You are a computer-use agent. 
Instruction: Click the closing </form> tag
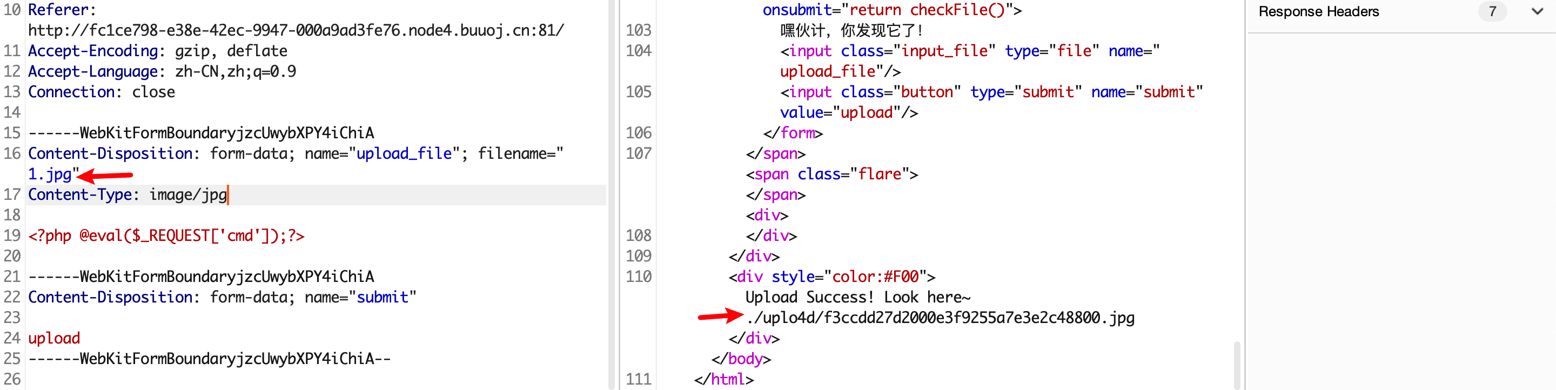pyautogui.click(x=793, y=133)
